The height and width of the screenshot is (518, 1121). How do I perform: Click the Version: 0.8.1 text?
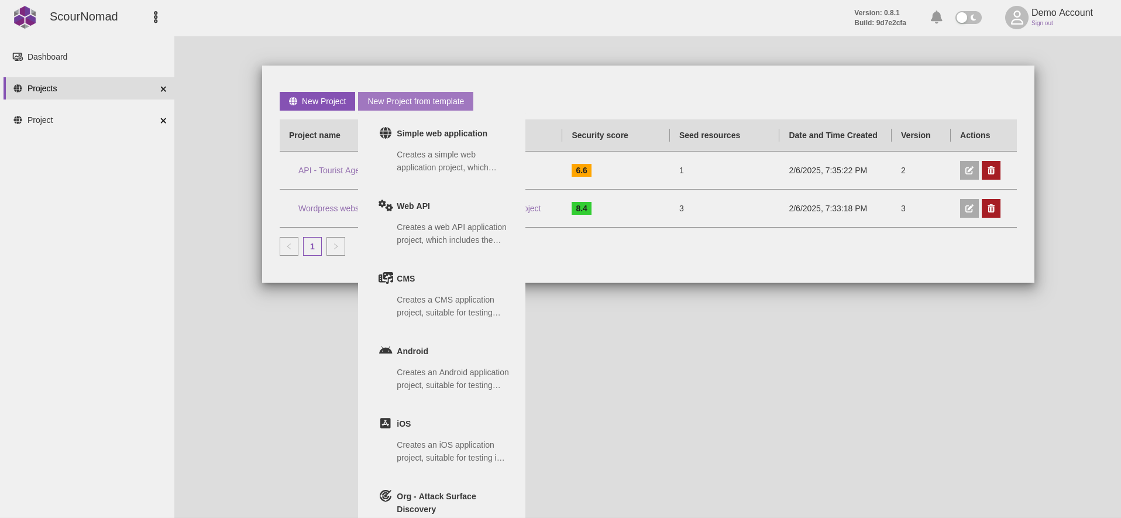click(x=877, y=13)
